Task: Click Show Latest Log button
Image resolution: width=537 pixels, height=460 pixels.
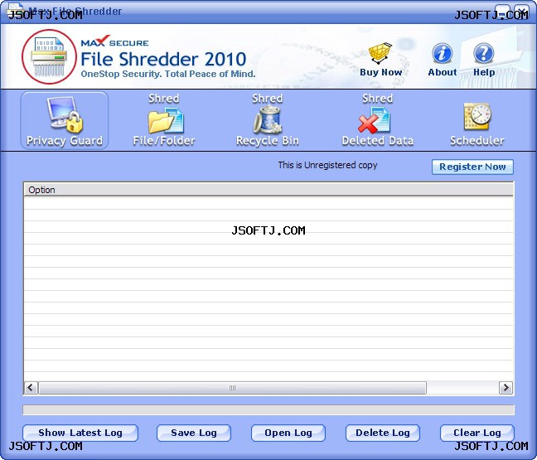Action: (80, 433)
